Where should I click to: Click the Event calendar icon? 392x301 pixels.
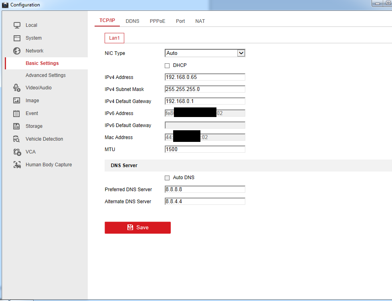(x=17, y=113)
